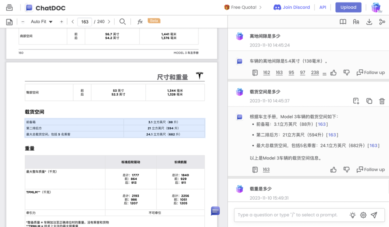Click the API menu item

(x=323, y=7)
